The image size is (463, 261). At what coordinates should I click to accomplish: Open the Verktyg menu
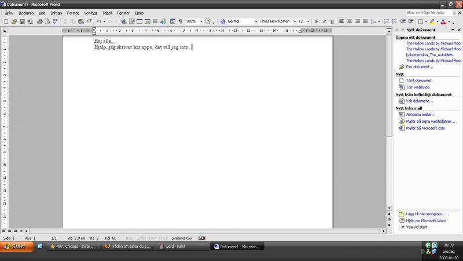90,12
